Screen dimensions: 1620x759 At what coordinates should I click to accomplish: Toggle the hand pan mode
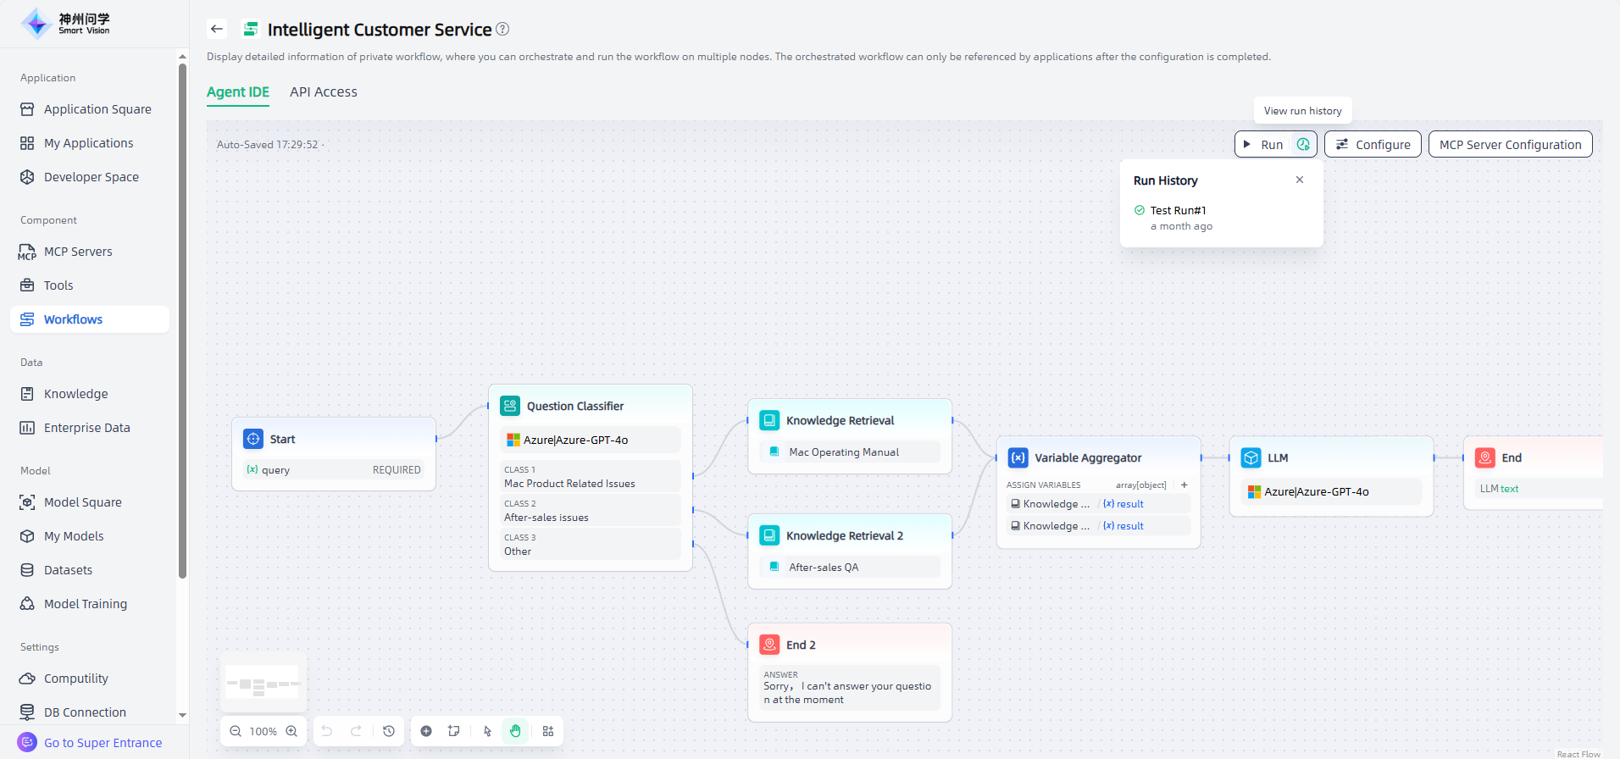click(x=515, y=731)
